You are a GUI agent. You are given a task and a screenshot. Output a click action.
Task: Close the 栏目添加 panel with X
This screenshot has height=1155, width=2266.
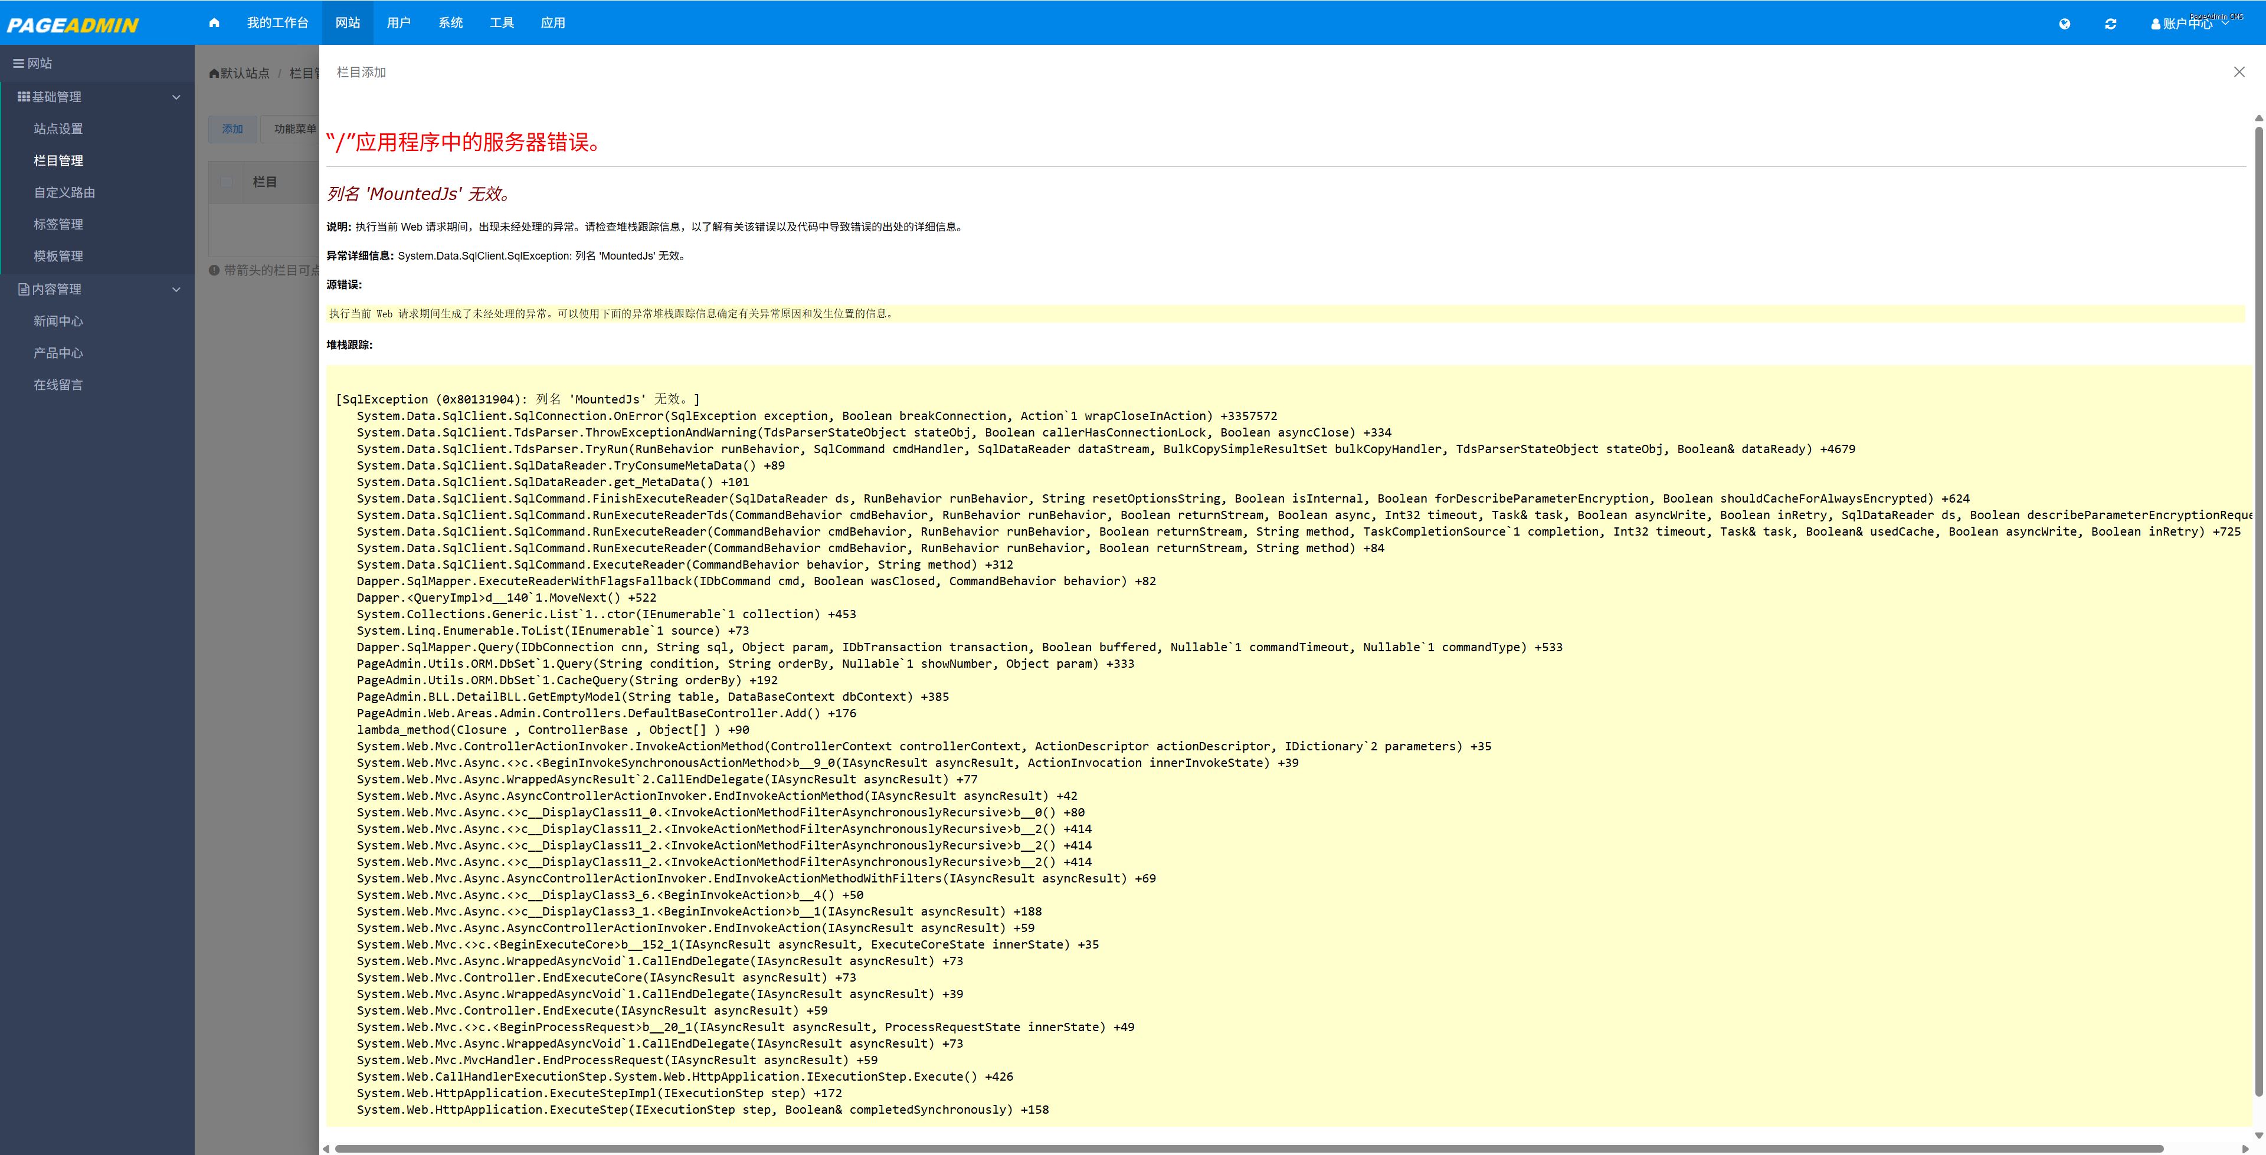coord(2239,72)
